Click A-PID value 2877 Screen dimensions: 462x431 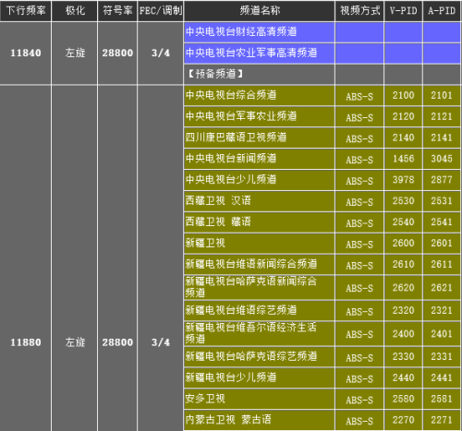click(x=442, y=180)
